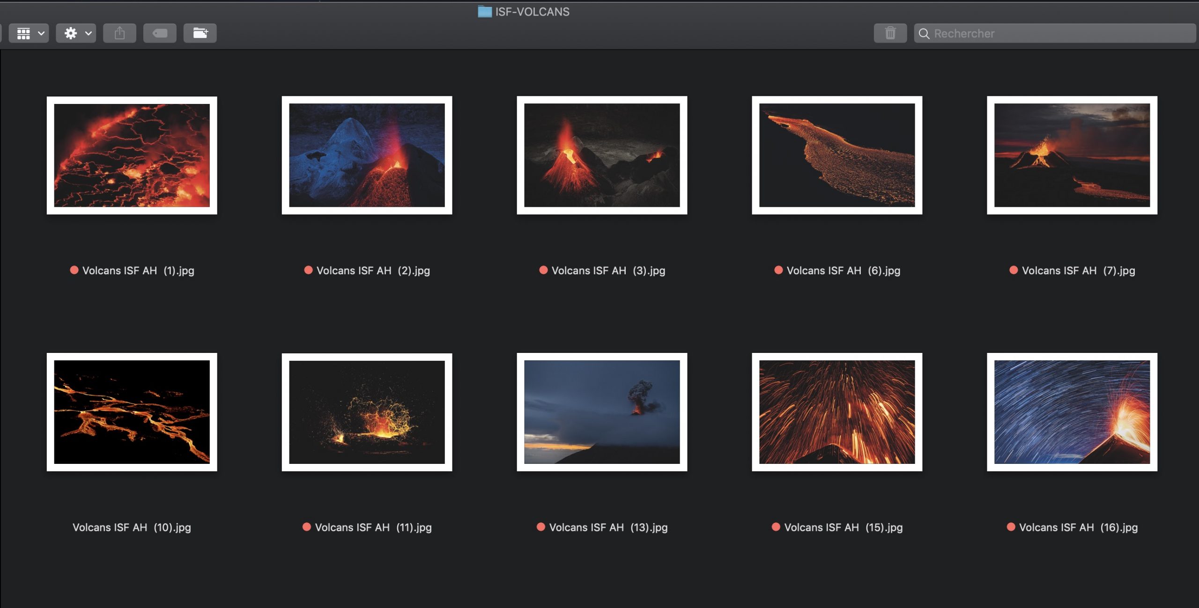The image size is (1199, 608).
Task: Select the star trails thumbnail for file (16)
Action: pos(1072,412)
